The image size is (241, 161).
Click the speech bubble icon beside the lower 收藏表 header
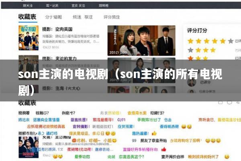point(229,103)
